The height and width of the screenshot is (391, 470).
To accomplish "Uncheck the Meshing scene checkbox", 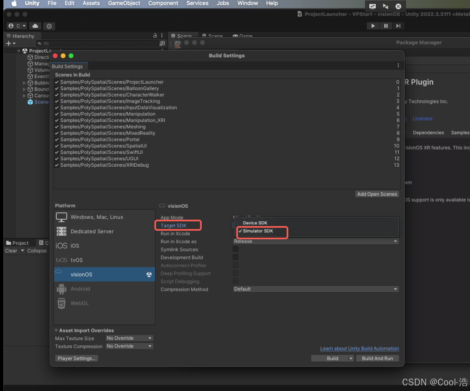I will (57, 127).
